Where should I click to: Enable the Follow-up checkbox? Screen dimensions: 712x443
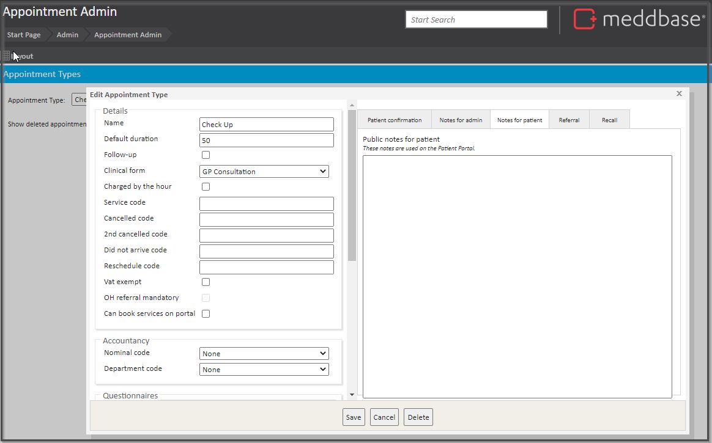206,155
